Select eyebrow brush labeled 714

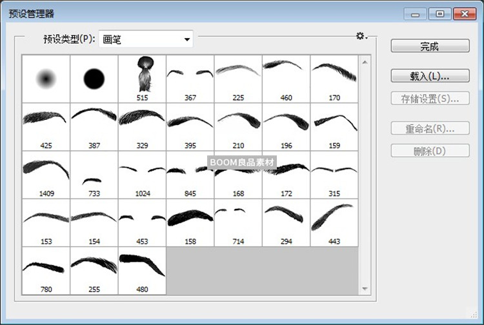238,222
